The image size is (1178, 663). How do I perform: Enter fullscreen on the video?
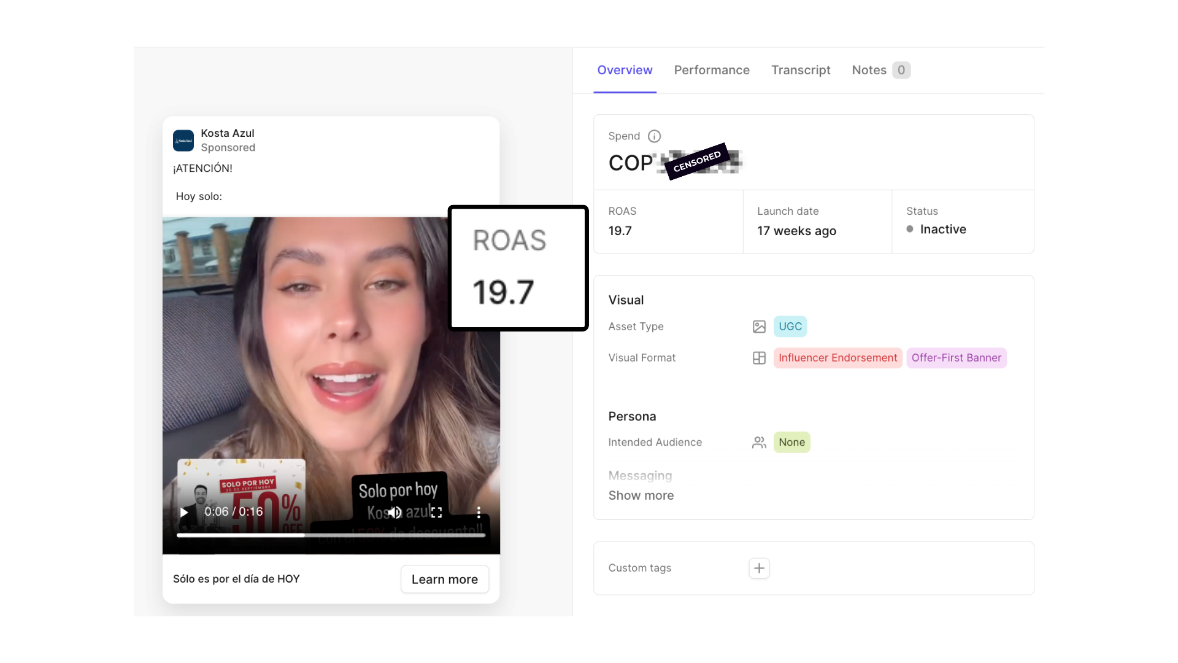point(436,512)
